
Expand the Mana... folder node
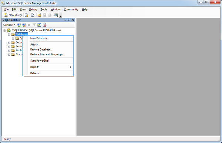pyautogui.click(x=9, y=55)
